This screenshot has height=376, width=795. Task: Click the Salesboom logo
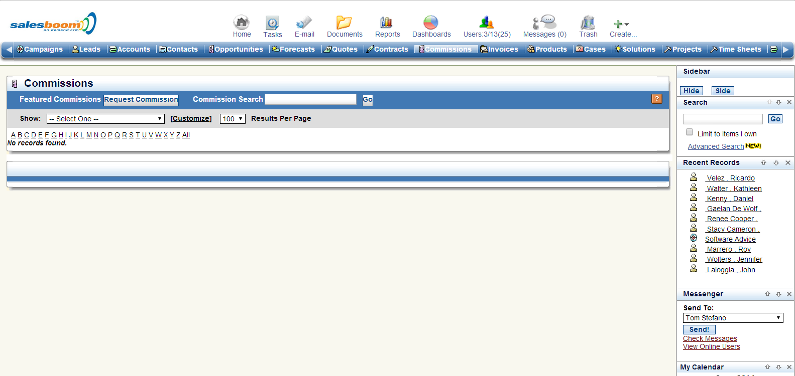(53, 23)
